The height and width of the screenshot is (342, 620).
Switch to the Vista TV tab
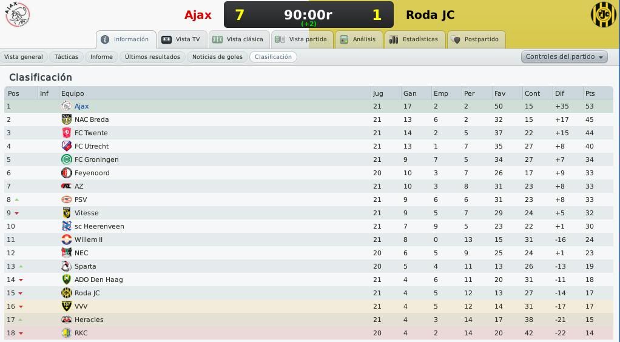[182, 39]
